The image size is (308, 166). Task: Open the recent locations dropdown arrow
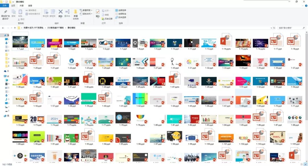click(x=11, y=28)
